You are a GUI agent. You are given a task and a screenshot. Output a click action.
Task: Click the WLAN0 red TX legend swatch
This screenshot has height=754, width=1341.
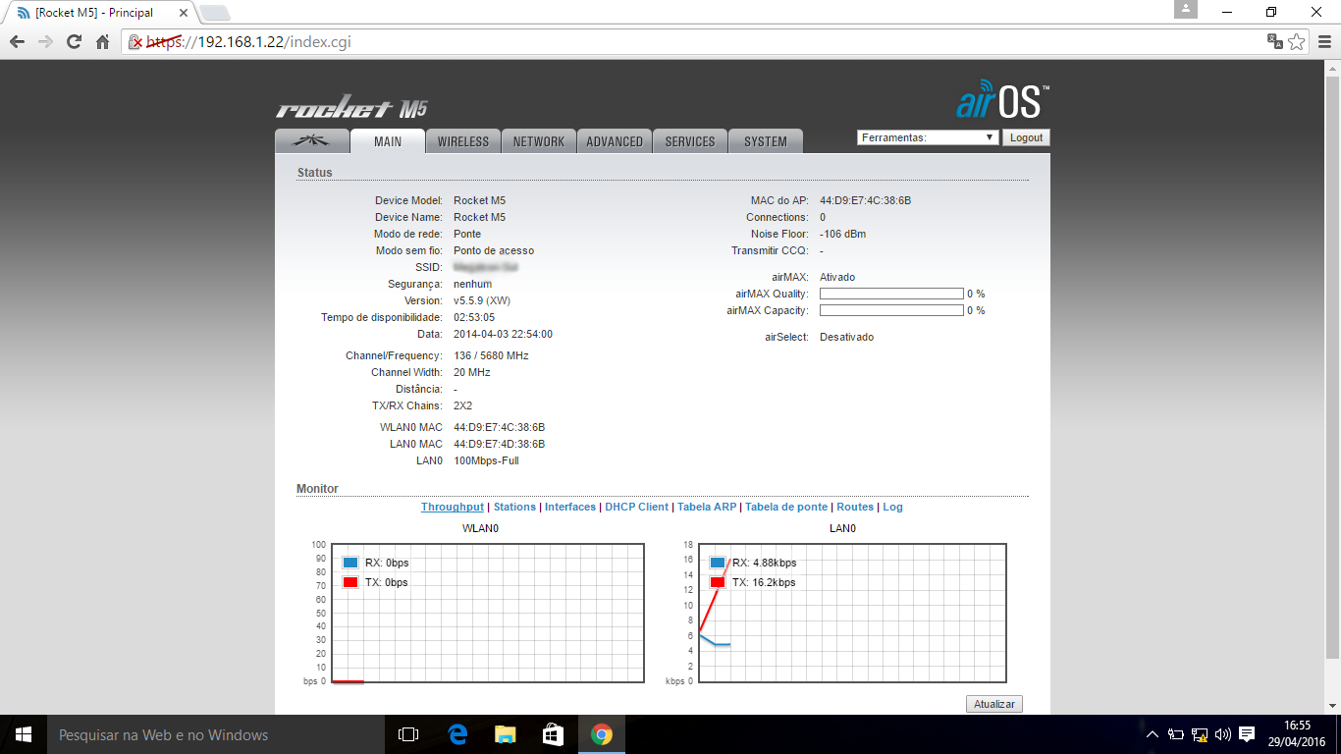tap(350, 582)
